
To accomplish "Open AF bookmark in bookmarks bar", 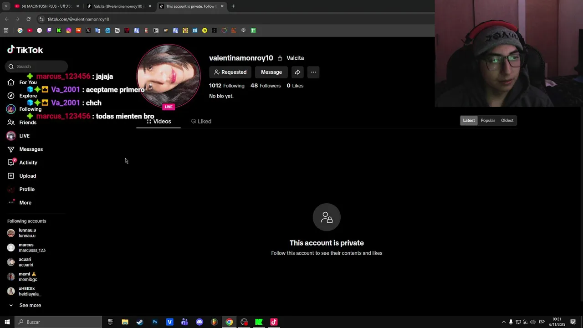I will 166,31.
